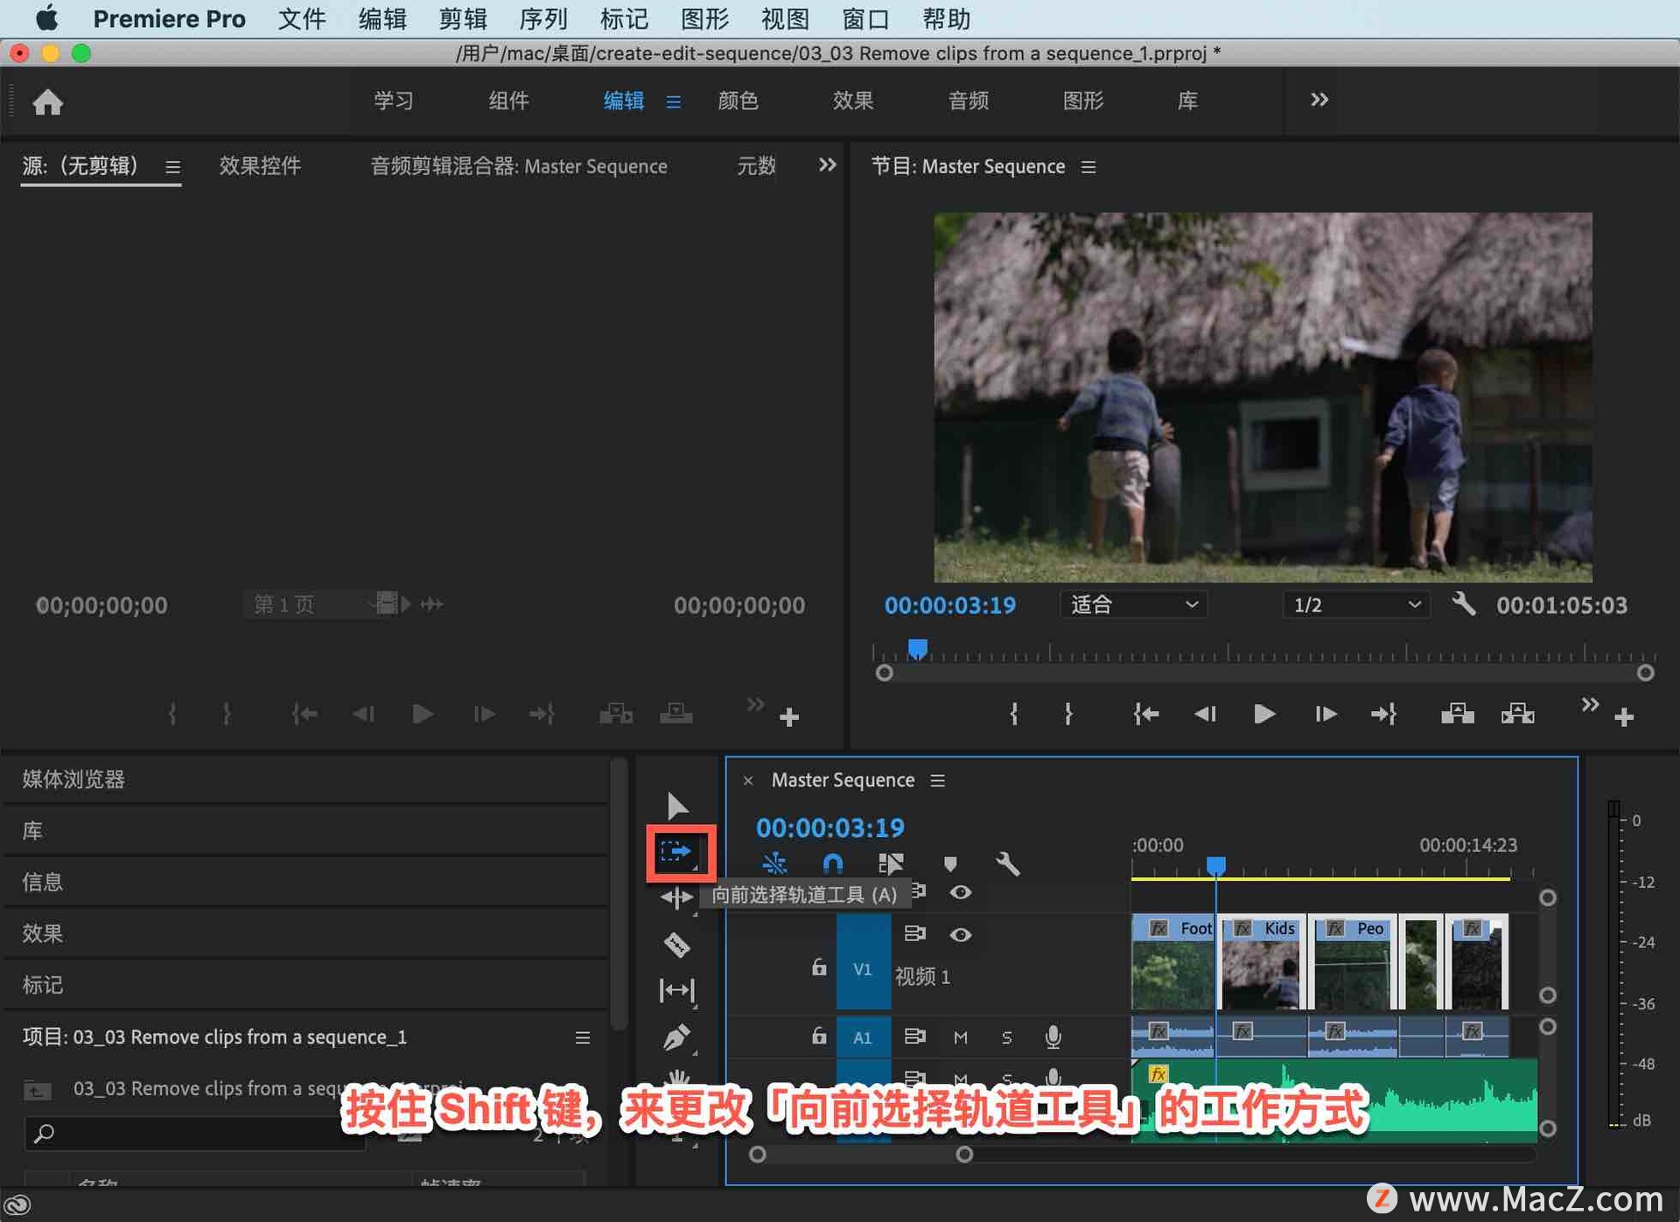Open the Master Sequence panel menu
The image size is (1680, 1222).
pos(936,780)
